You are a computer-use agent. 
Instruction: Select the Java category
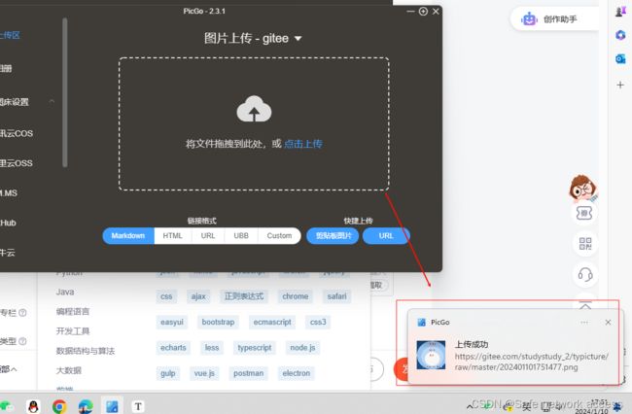(65, 292)
